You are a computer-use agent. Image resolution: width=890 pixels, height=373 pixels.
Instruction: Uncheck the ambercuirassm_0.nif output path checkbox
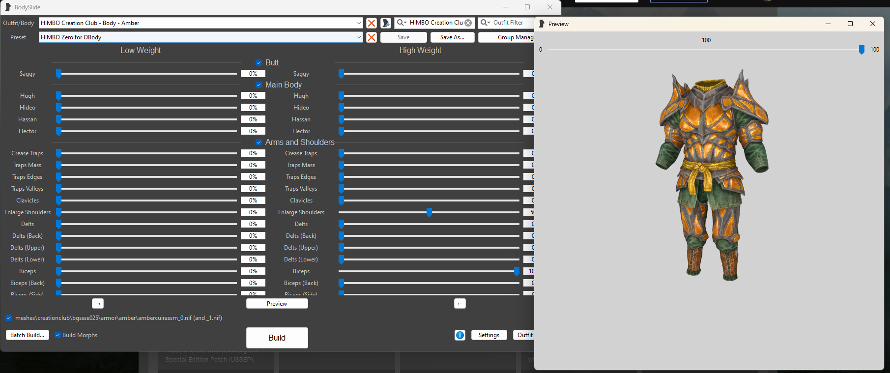[x=9, y=318]
